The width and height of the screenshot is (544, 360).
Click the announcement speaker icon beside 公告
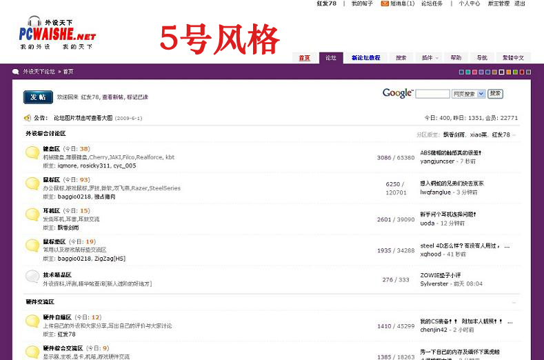coord(28,118)
